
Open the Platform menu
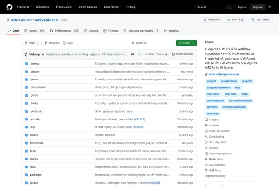[25, 7]
